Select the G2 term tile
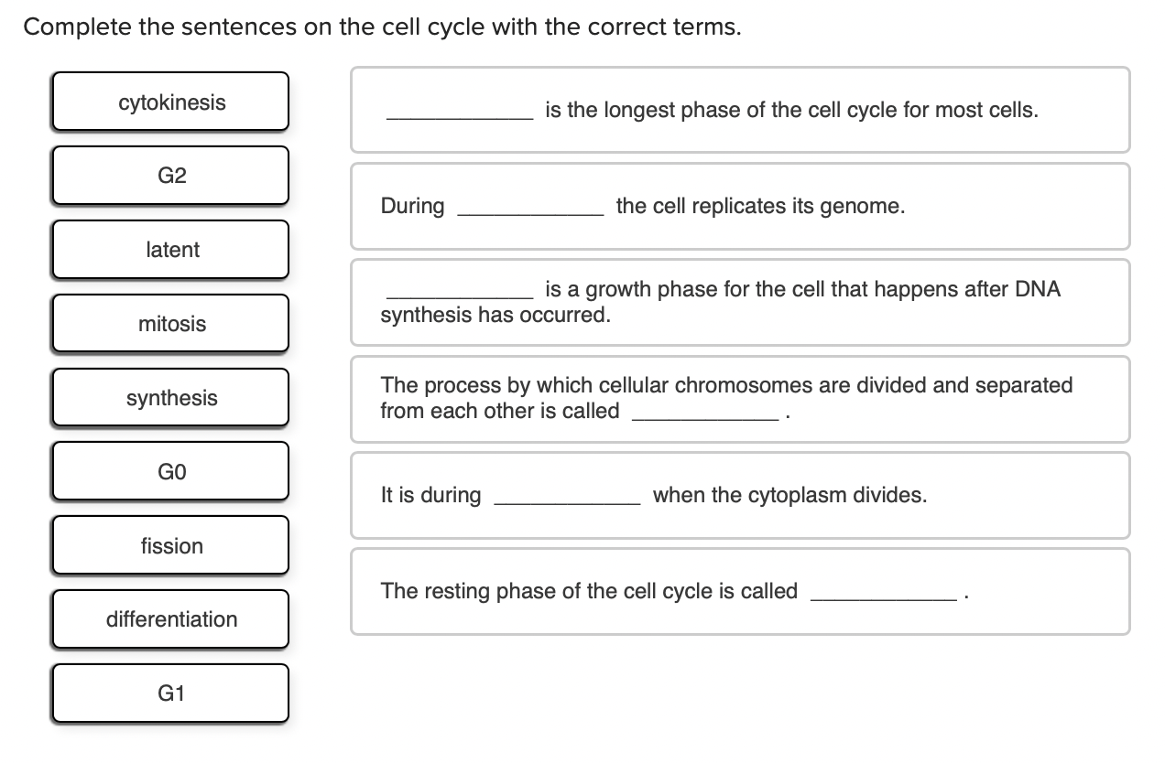 tap(170, 175)
